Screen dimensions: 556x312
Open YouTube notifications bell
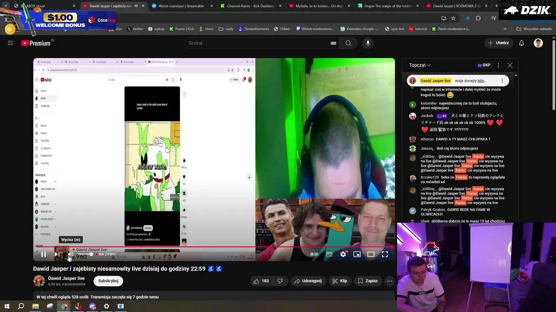[522, 43]
